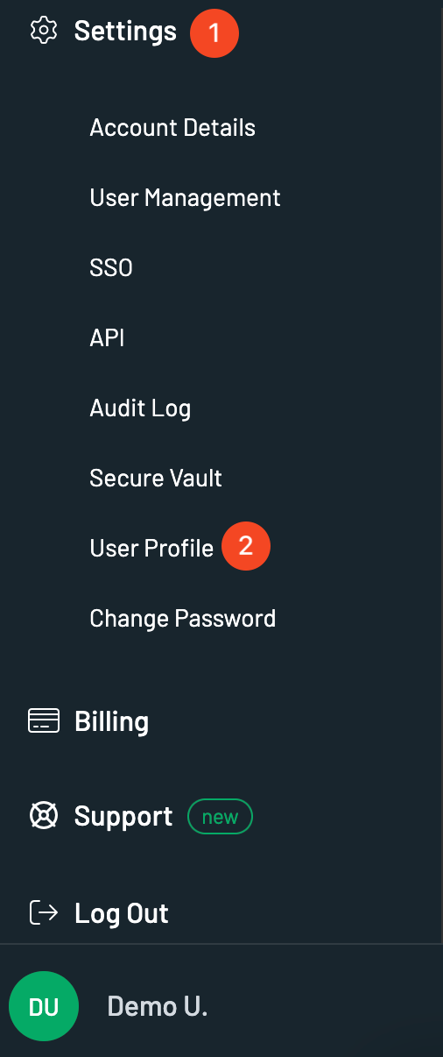This screenshot has width=443, height=1057.
Task: Click the Billing credit card icon
Action: click(44, 721)
